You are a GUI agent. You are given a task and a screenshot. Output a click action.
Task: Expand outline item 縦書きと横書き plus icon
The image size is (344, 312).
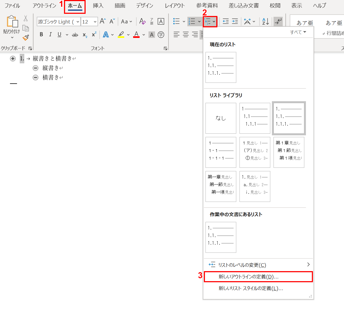(13, 59)
